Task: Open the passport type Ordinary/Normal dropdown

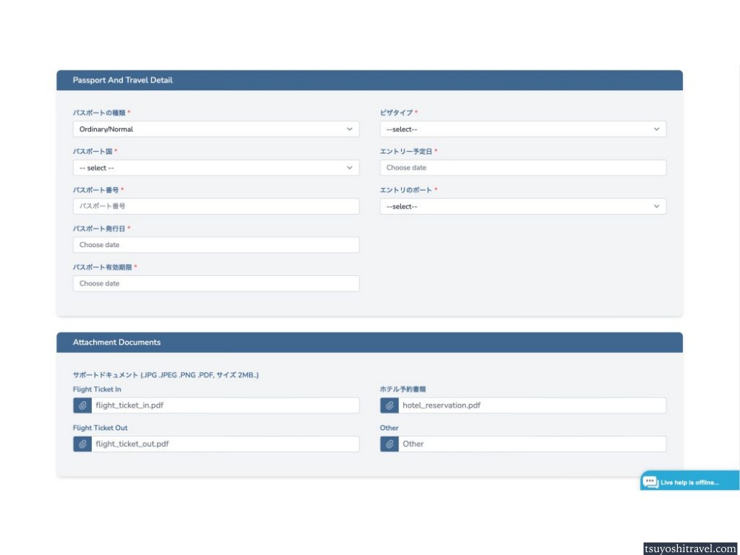Action: tap(215, 129)
